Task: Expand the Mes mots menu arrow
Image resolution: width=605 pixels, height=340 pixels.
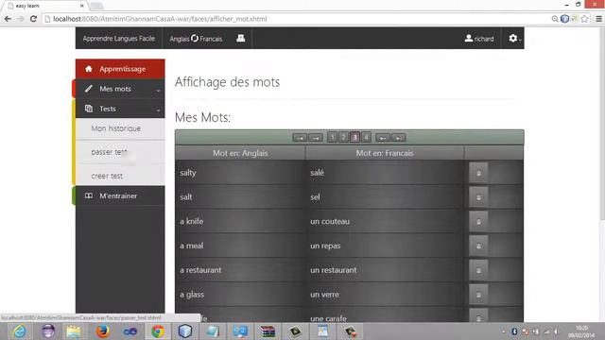Action: (x=158, y=91)
